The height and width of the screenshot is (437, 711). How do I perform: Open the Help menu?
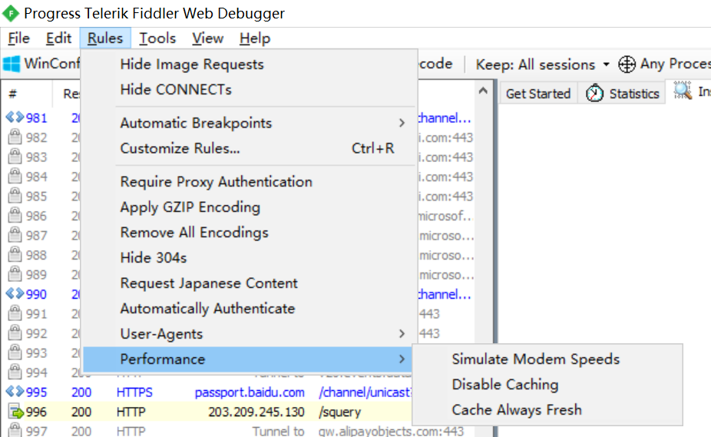(255, 38)
